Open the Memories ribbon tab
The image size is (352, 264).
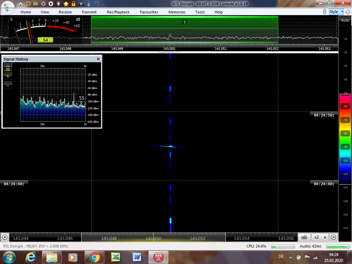pyautogui.click(x=177, y=12)
